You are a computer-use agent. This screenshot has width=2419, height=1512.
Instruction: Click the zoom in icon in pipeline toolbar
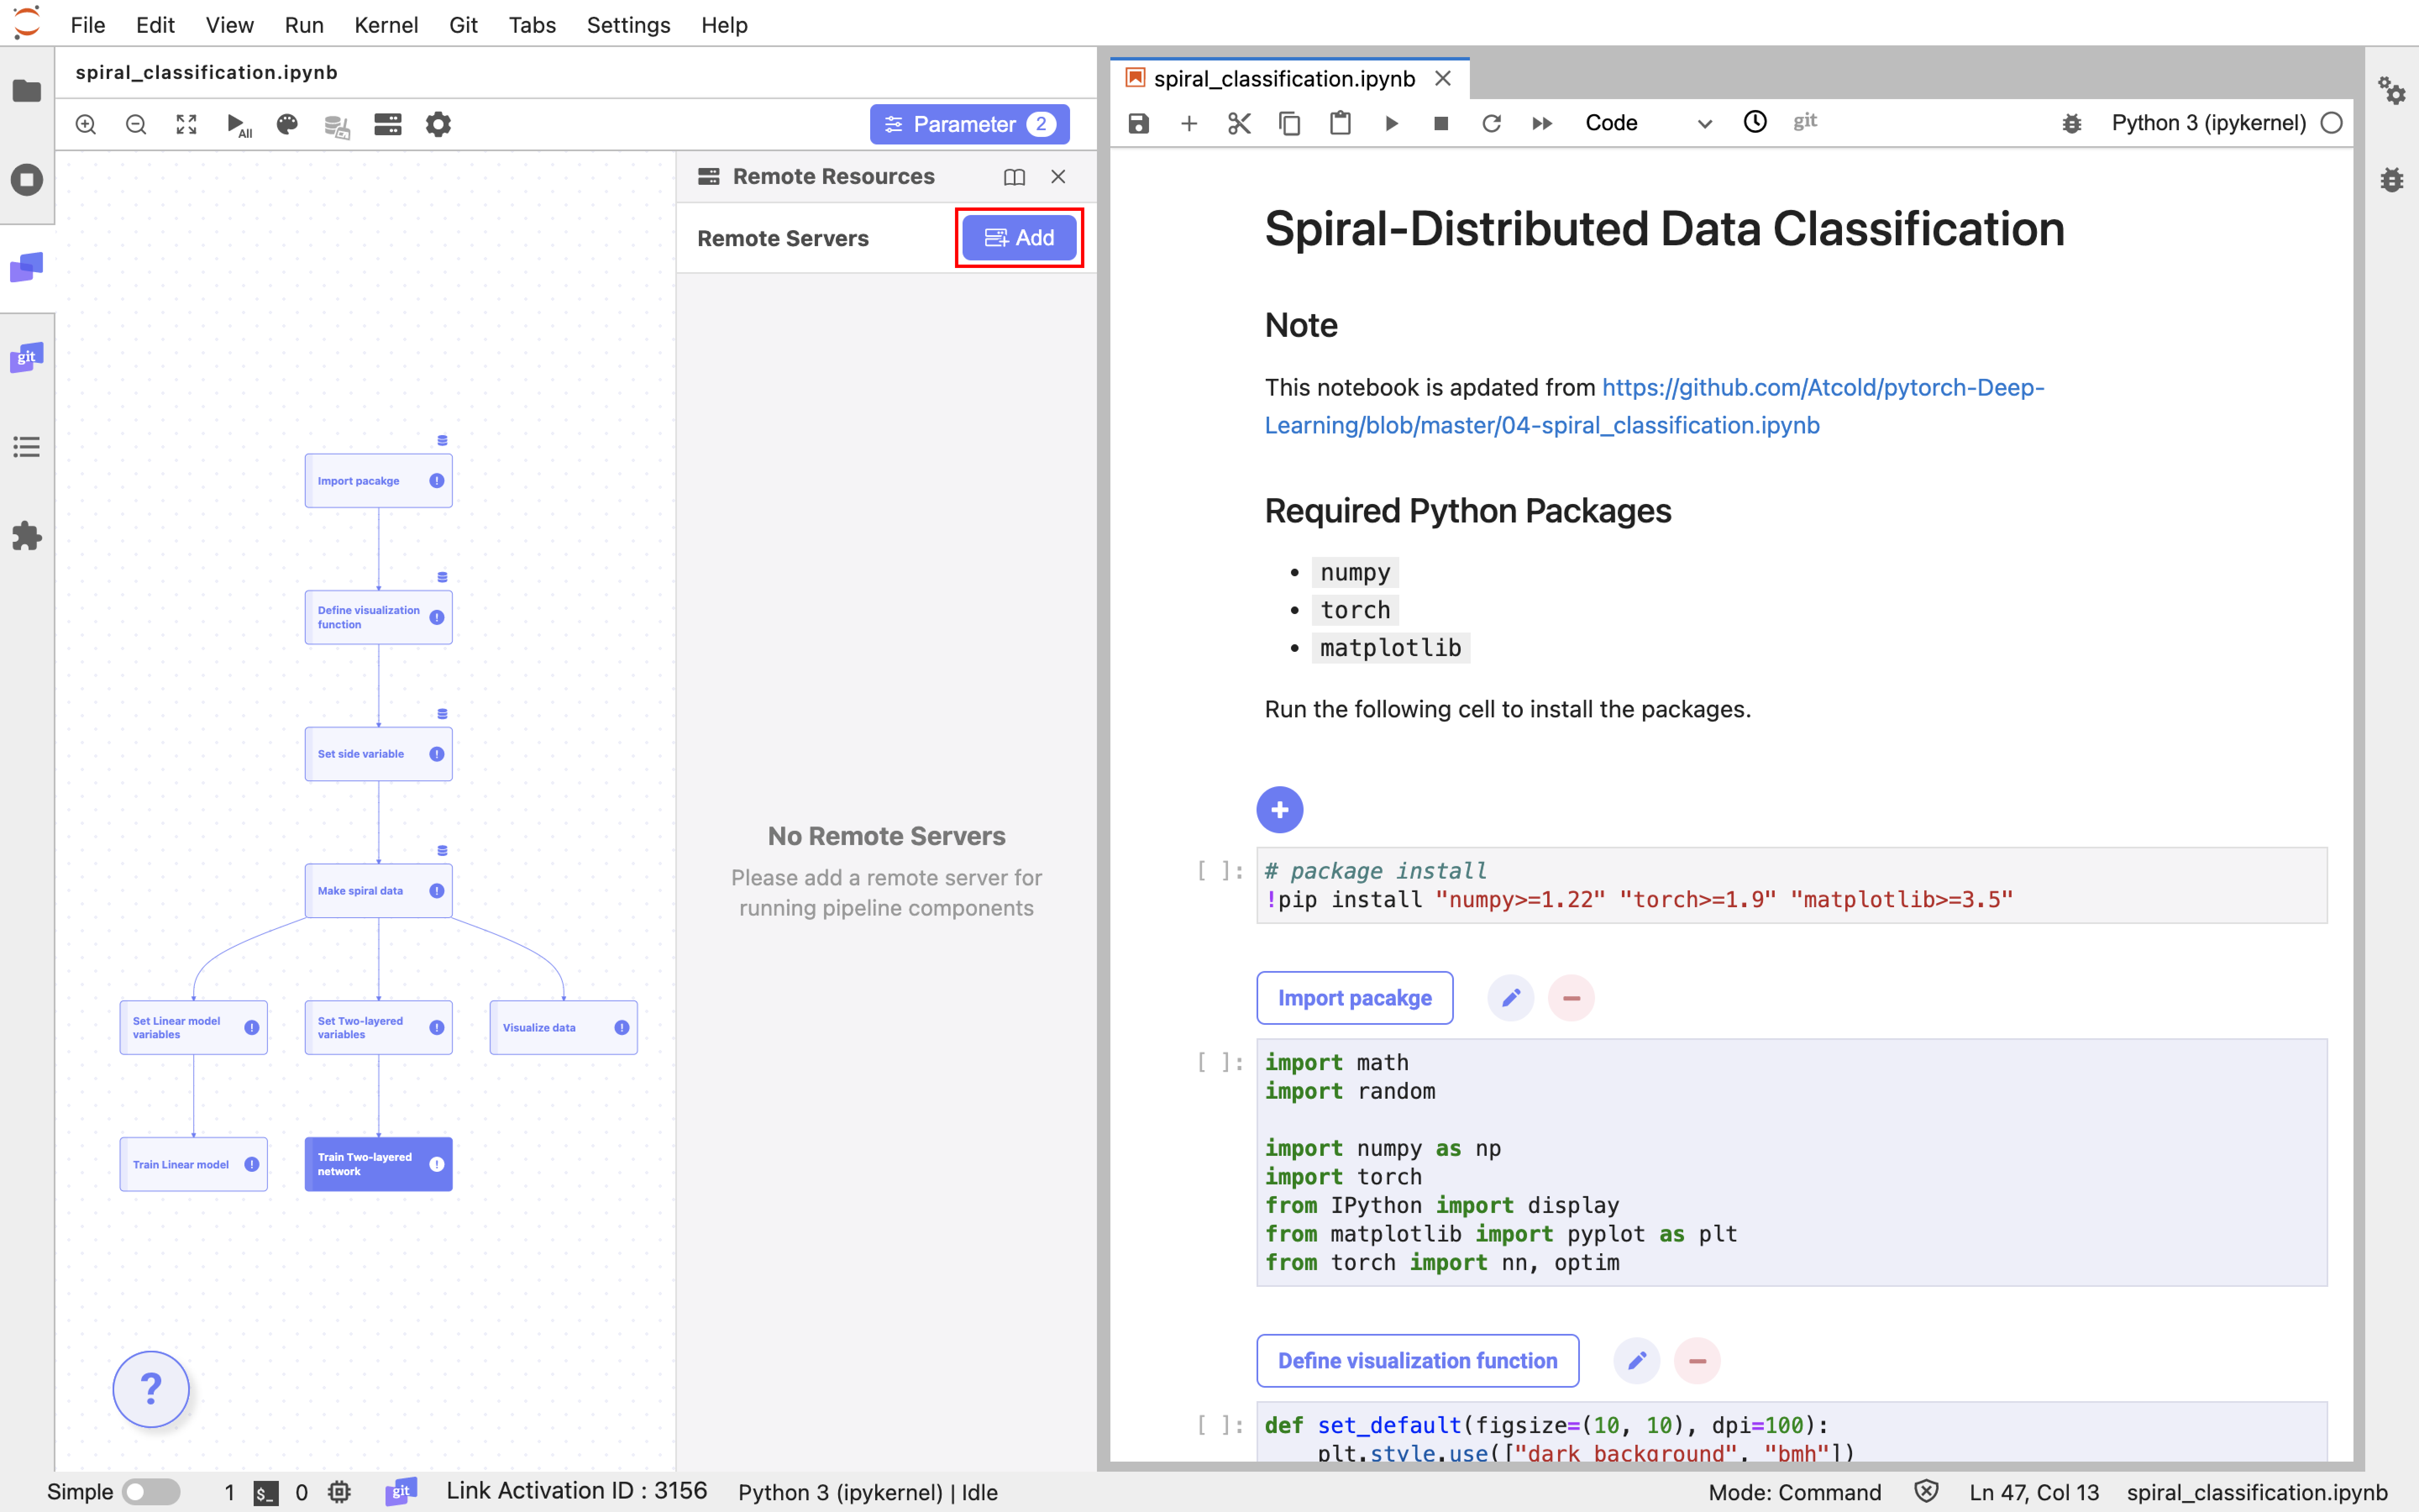click(86, 124)
